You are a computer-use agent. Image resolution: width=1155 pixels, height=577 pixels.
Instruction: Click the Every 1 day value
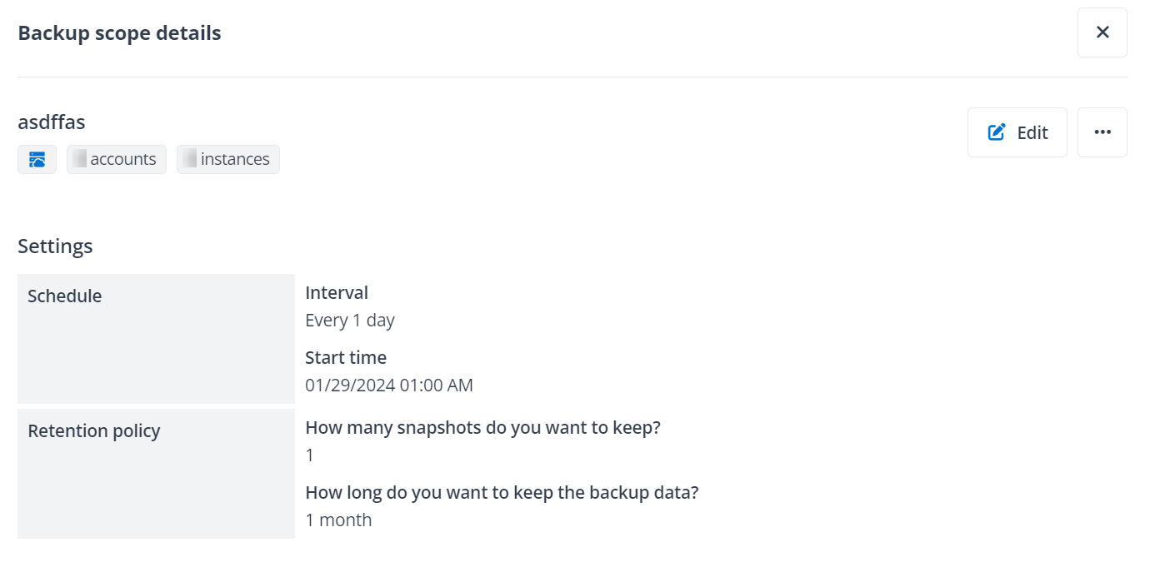pos(350,320)
